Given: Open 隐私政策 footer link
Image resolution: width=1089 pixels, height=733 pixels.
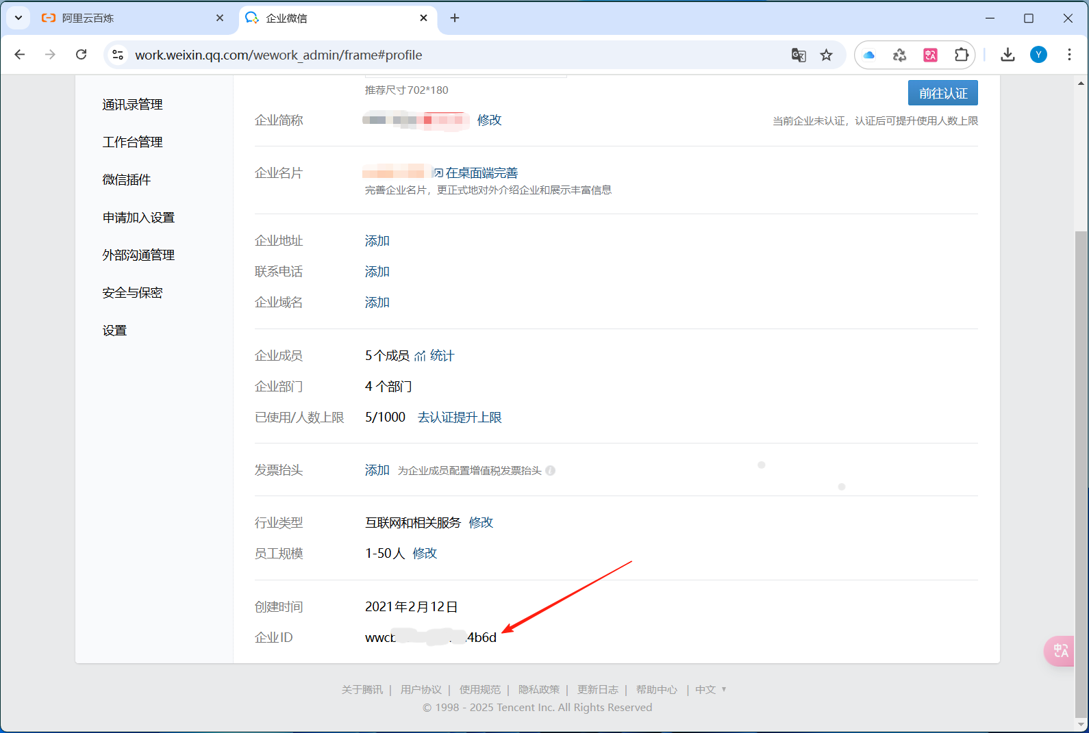Looking at the screenshot, I should click(539, 690).
